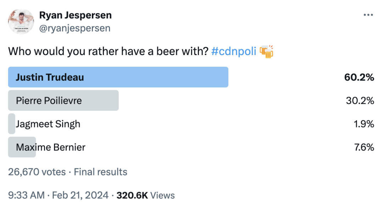The width and height of the screenshot is (383, 206).
Task: Click the 30.2% result figure
Action: [x=360, y=101]
